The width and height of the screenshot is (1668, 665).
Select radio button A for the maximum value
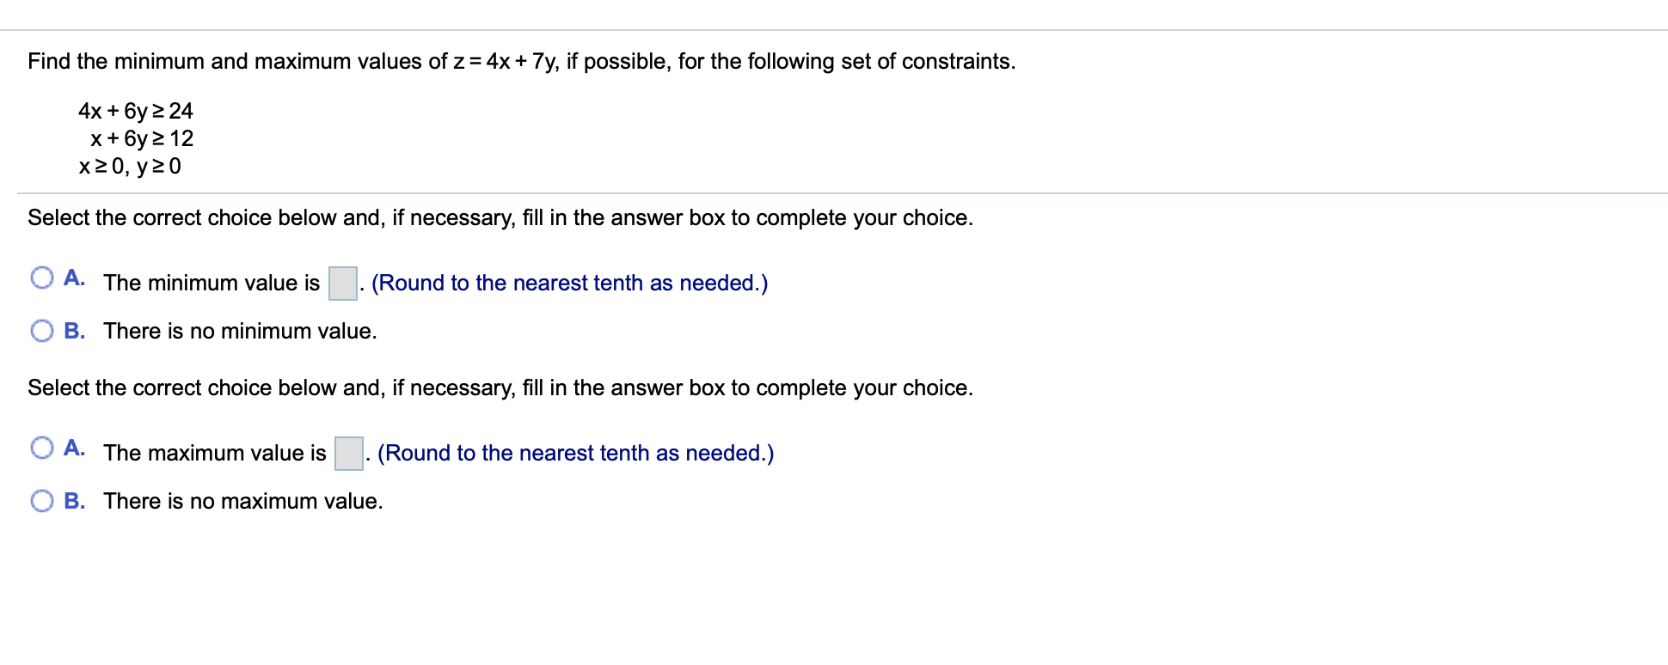pos(41,447)
